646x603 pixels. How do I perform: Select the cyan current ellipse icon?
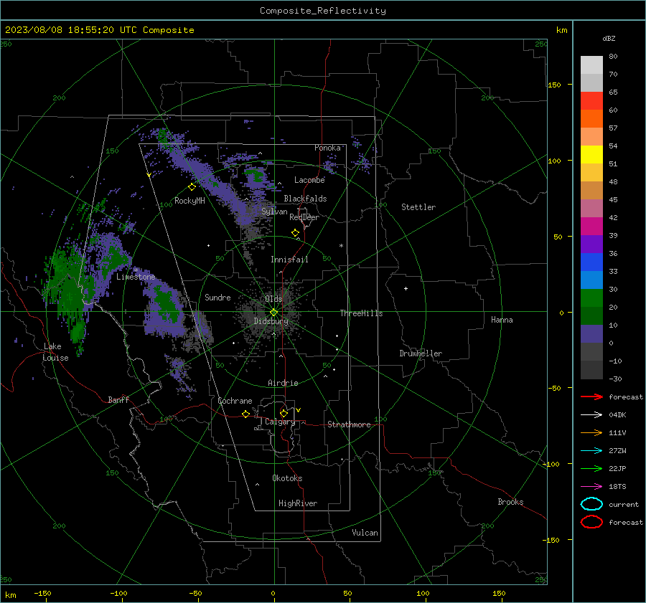coord(591,504)
